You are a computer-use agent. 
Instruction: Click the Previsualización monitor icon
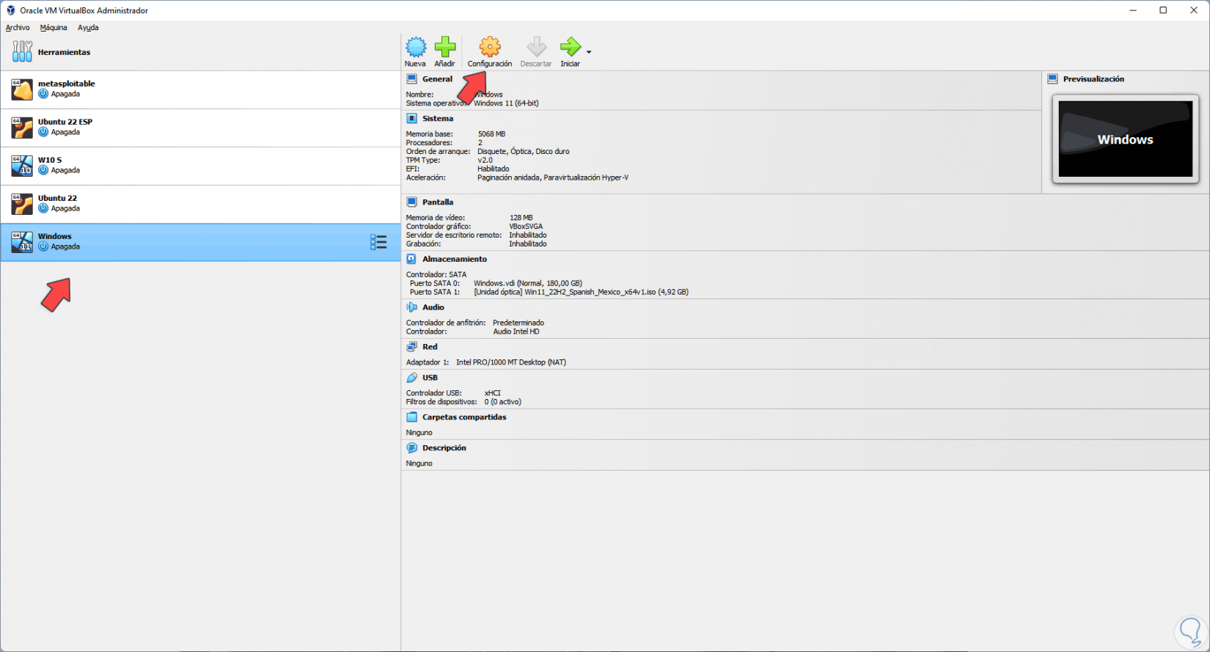(1053, 79)
